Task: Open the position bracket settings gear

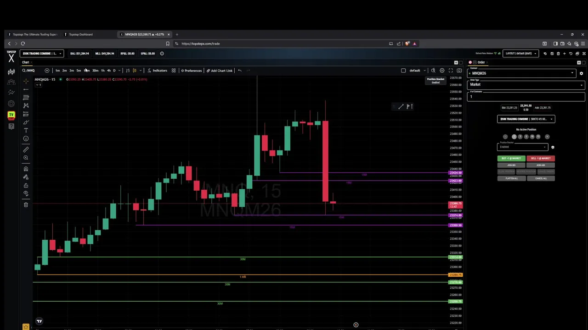Action: 553,147
